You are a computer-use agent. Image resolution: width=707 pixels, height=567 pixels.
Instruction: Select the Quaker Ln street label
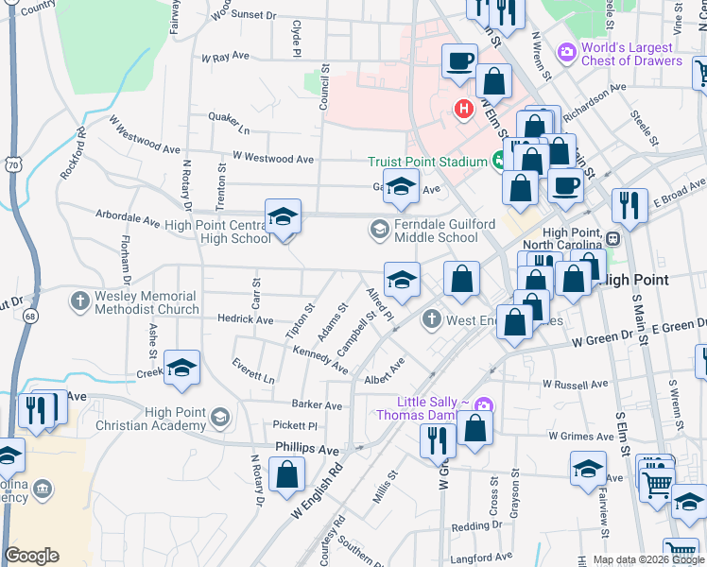(229, 123)
